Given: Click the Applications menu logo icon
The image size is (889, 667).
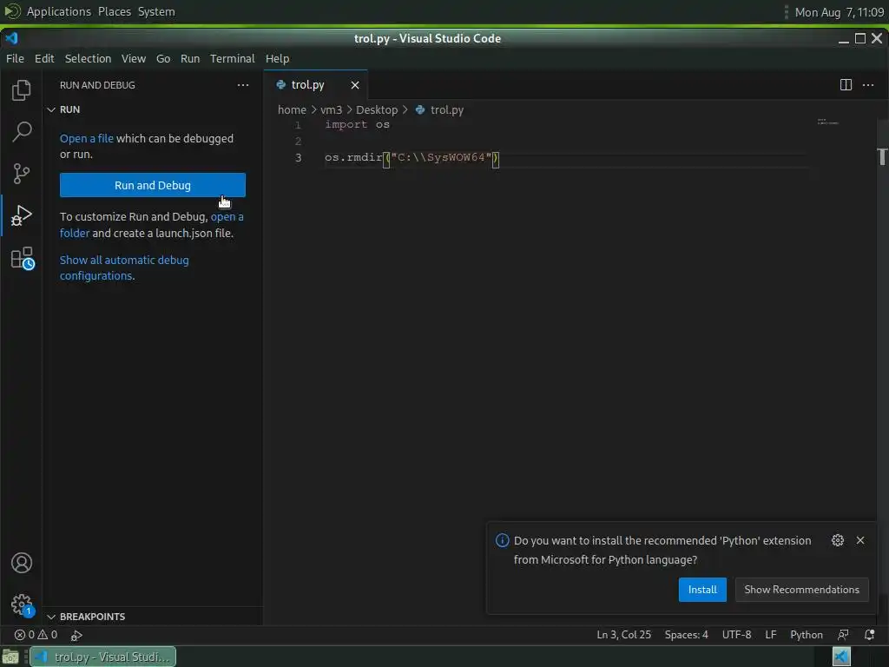Looking at the screenshot, I should pyautogui.click(x=12, y=11).
